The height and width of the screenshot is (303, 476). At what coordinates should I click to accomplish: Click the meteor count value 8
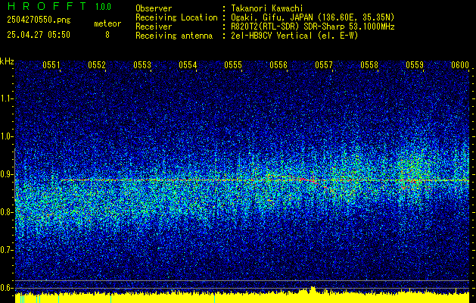107,35
